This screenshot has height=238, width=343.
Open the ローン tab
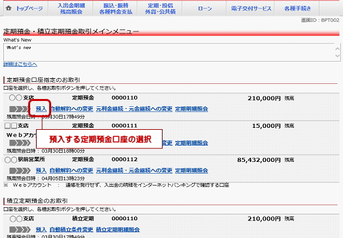click(x=205, y=9)
